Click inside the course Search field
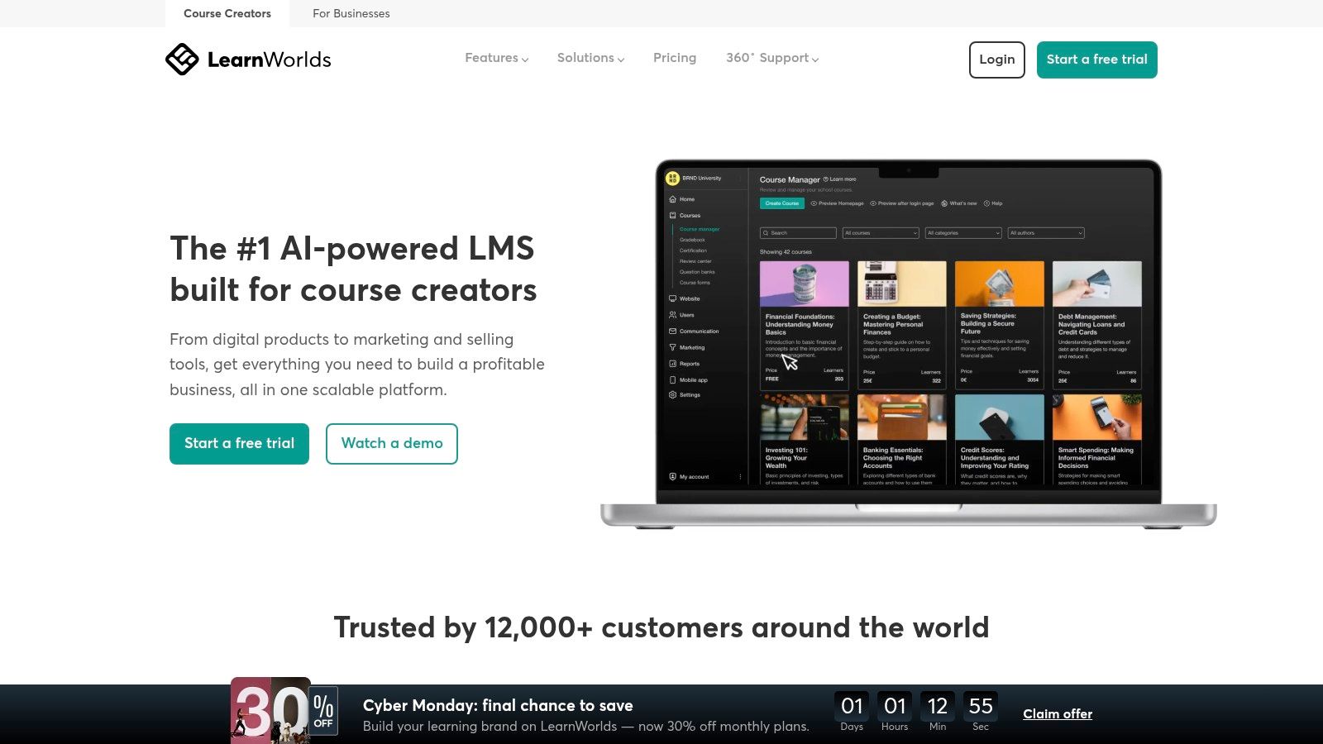This screenshot has width=1323, height=744. (x=798, y=232)
